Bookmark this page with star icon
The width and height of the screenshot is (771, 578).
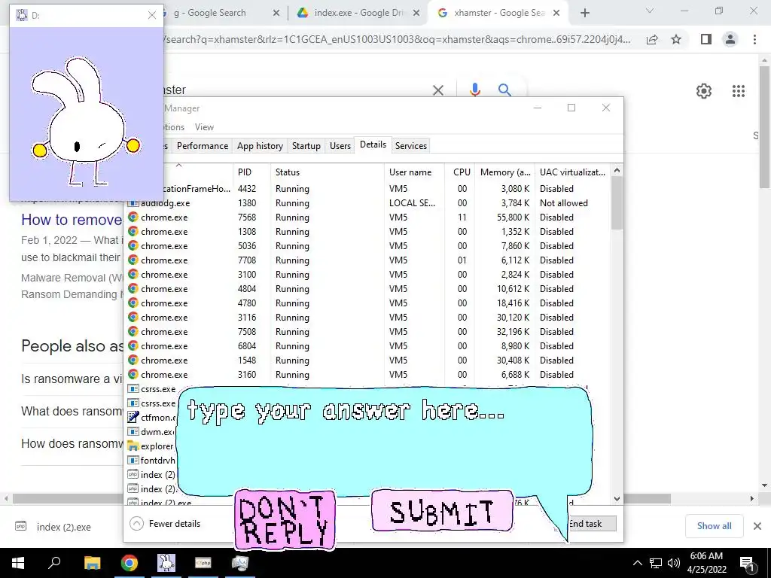tap(676, 39)
